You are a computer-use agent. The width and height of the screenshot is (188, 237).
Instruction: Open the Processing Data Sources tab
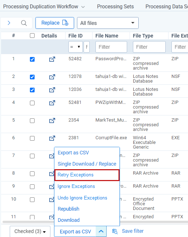[x=167, y=6]
